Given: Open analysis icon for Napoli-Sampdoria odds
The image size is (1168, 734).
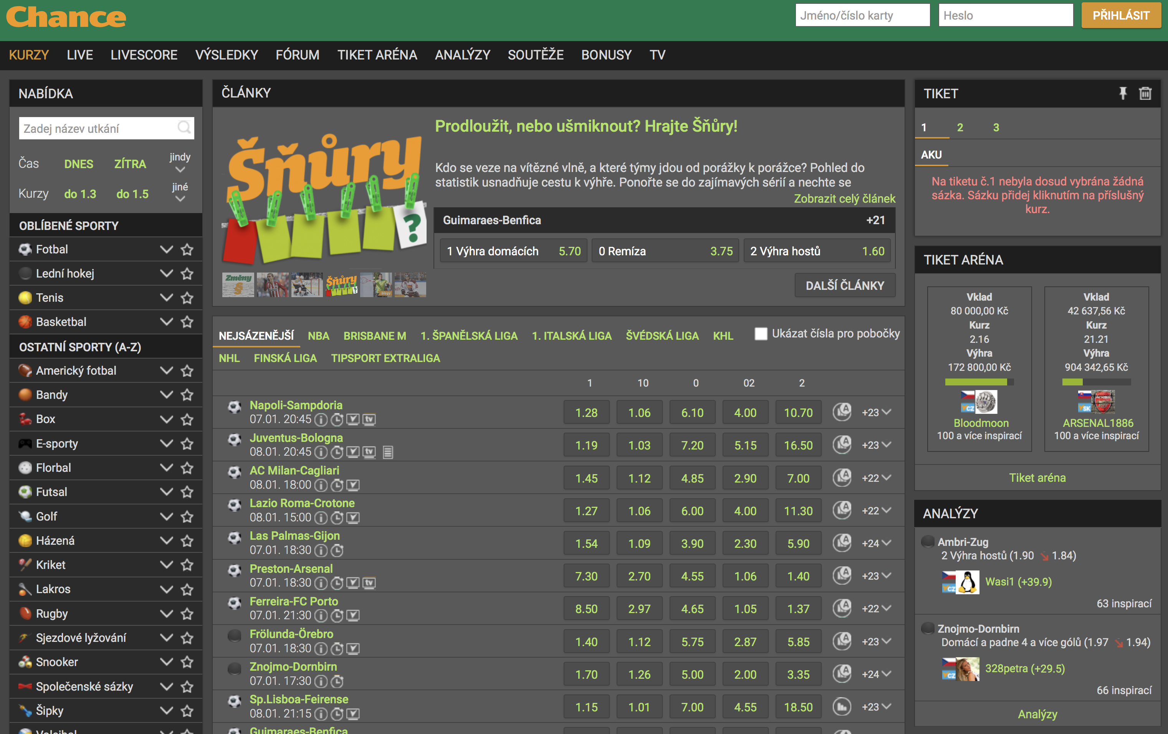Looking at the screenshot, I should 842,412.
